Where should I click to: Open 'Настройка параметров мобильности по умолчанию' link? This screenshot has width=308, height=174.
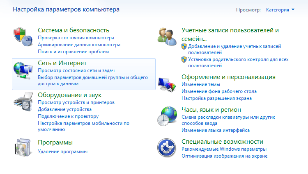83,126
